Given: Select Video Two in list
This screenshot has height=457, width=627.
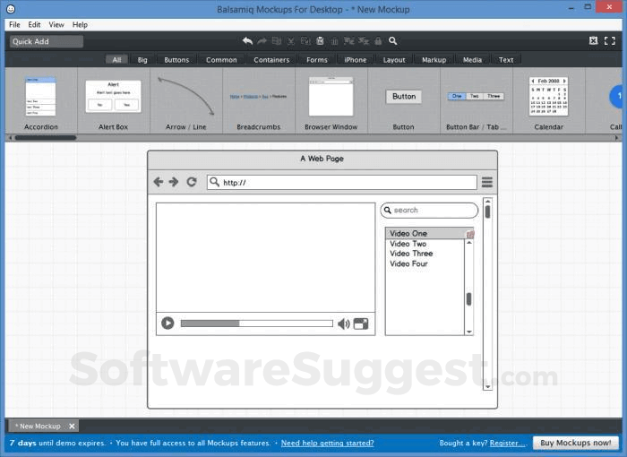Looking at the screenshot, I should coord(425,244).
